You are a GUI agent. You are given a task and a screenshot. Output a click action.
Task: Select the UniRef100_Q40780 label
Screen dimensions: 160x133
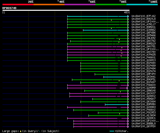click(x=143, y=52)
